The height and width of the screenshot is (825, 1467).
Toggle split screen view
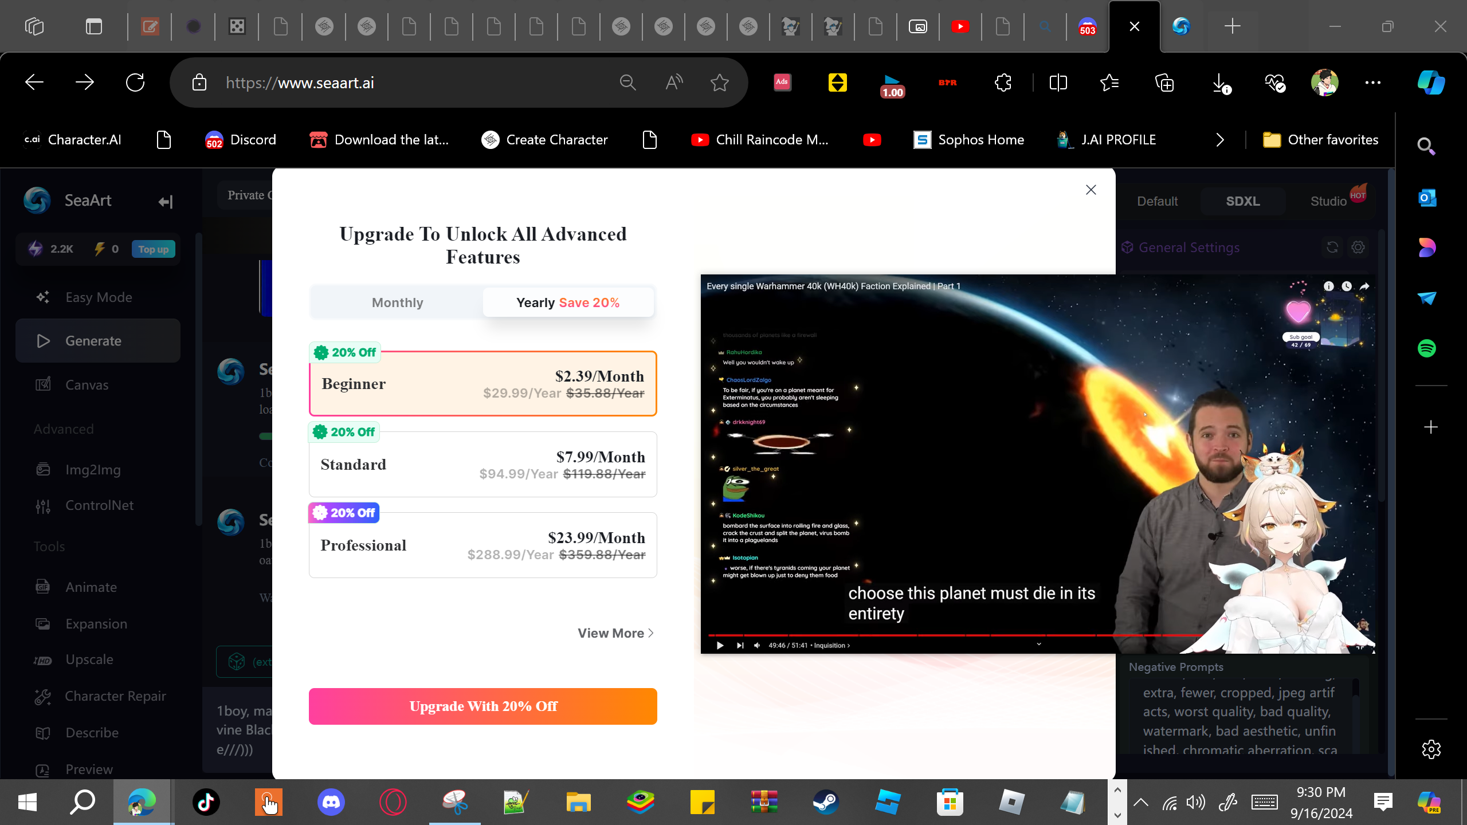tap(1058, 82)
